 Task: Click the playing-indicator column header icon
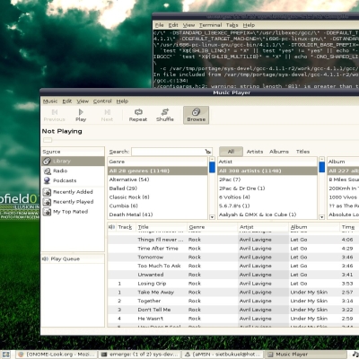coord(112,227)
